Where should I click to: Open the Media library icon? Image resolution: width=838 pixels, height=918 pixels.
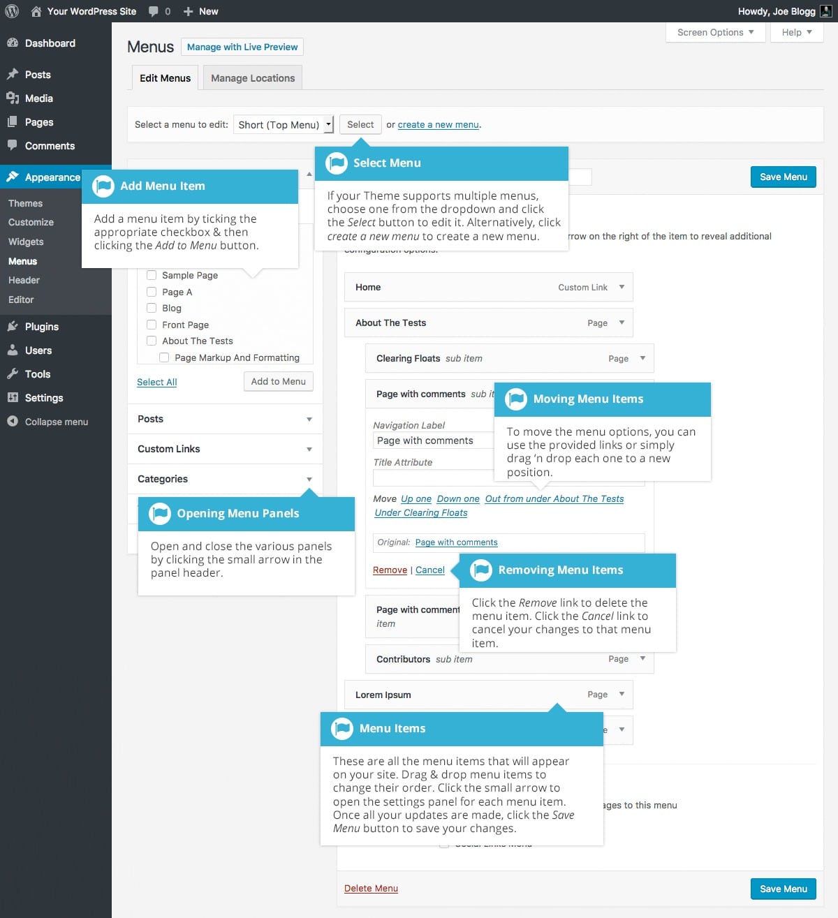14,98
